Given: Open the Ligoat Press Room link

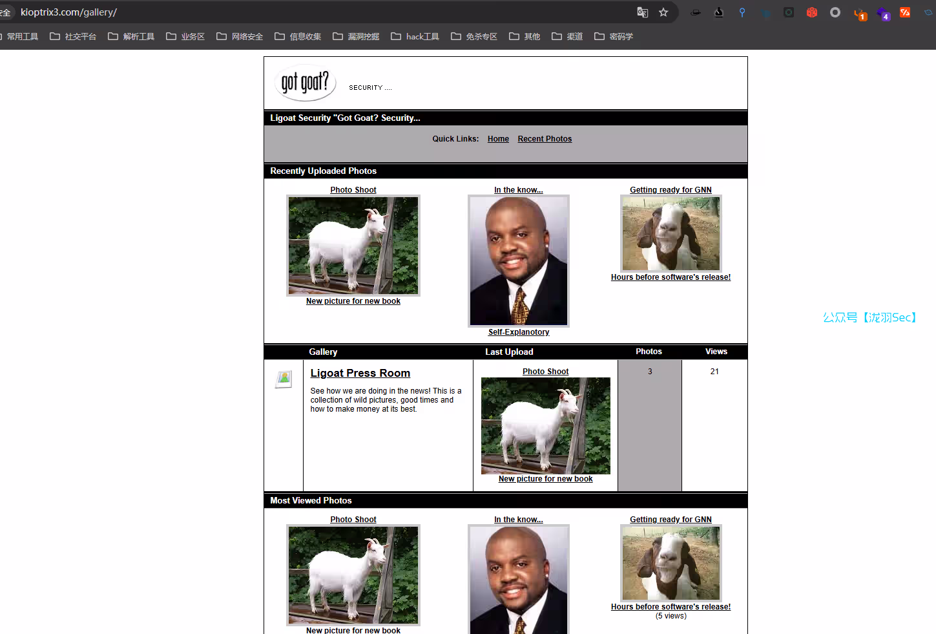Looking at the screenshot, I should pyautogui.click(x=360, y=374).
